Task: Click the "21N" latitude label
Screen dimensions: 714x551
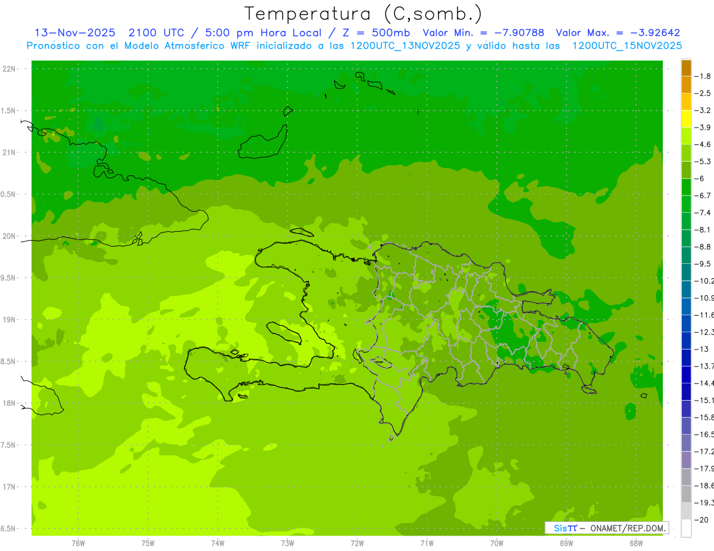Action: [9, 153]
